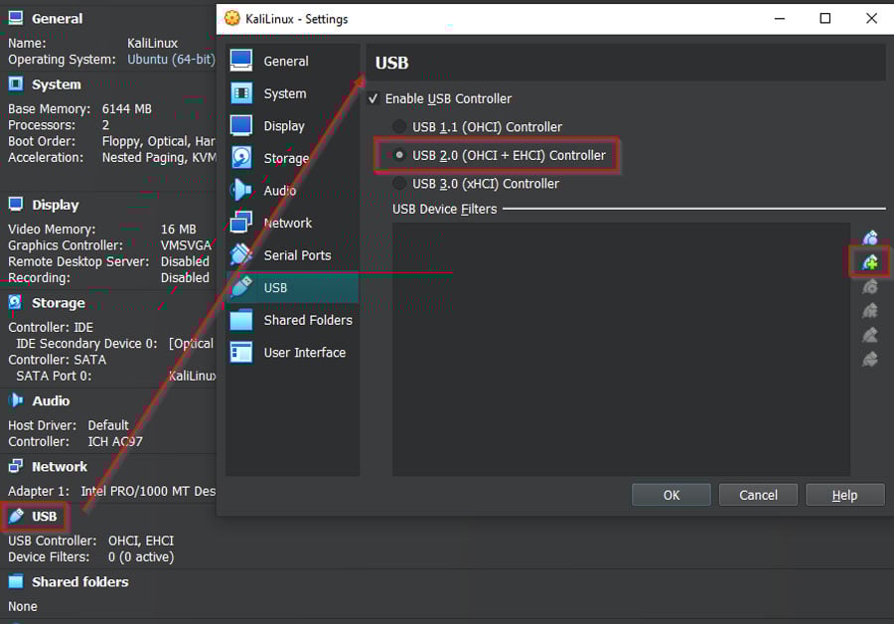Select Network monitors icon in Settings

241,223
